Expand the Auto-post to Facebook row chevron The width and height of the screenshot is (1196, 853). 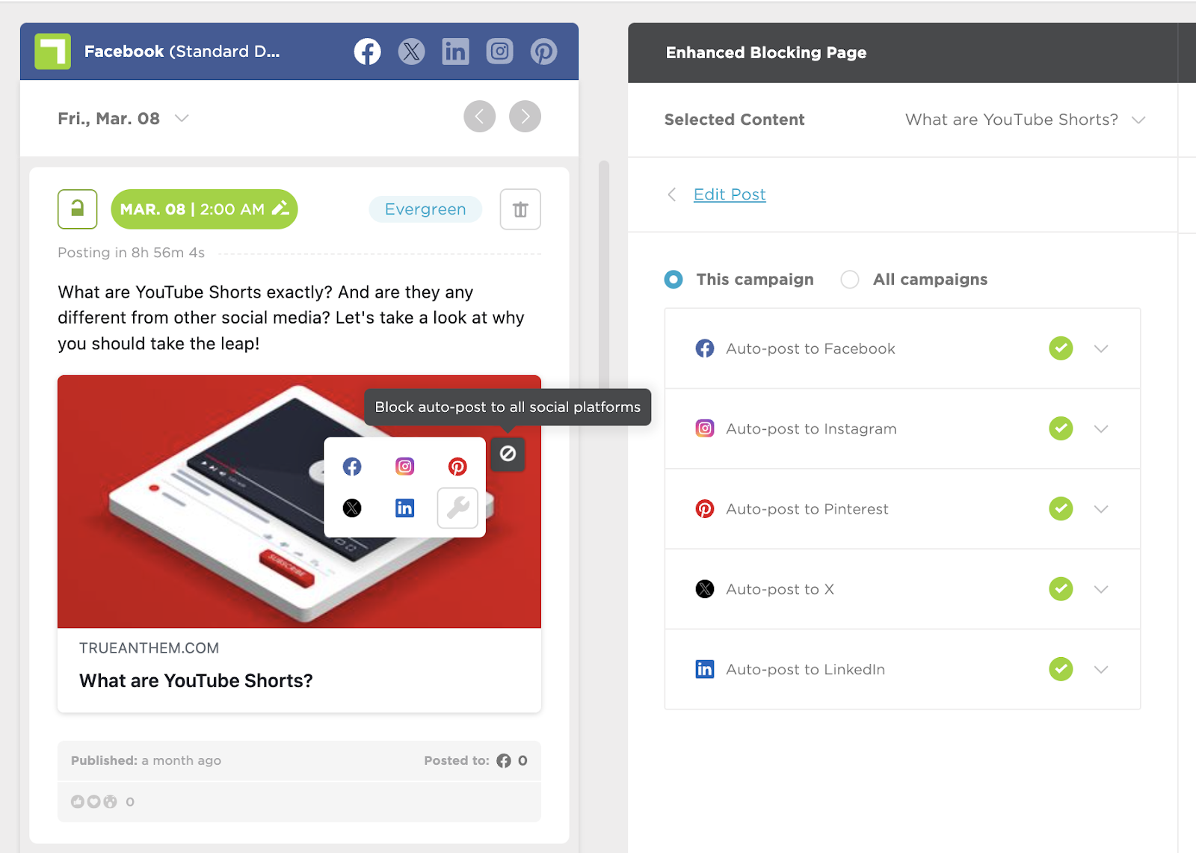pyautogui.click(x=1101, y=348)
